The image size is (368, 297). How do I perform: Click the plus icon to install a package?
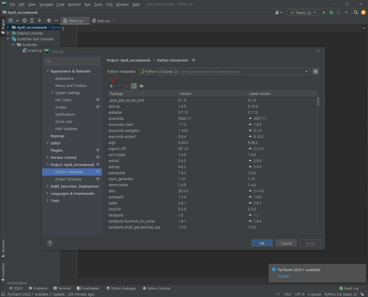pos(111,86)
